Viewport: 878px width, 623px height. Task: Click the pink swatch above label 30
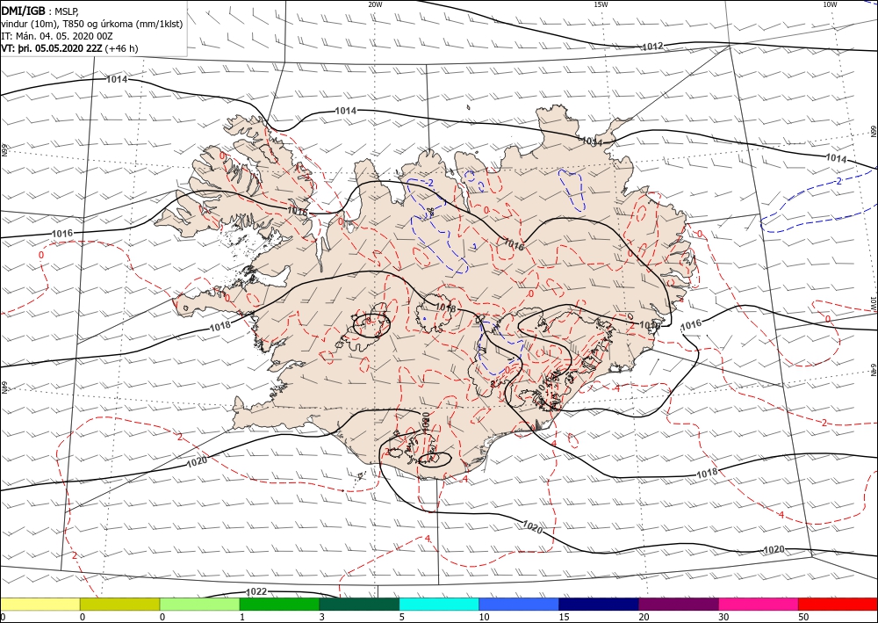pos(759,604)
